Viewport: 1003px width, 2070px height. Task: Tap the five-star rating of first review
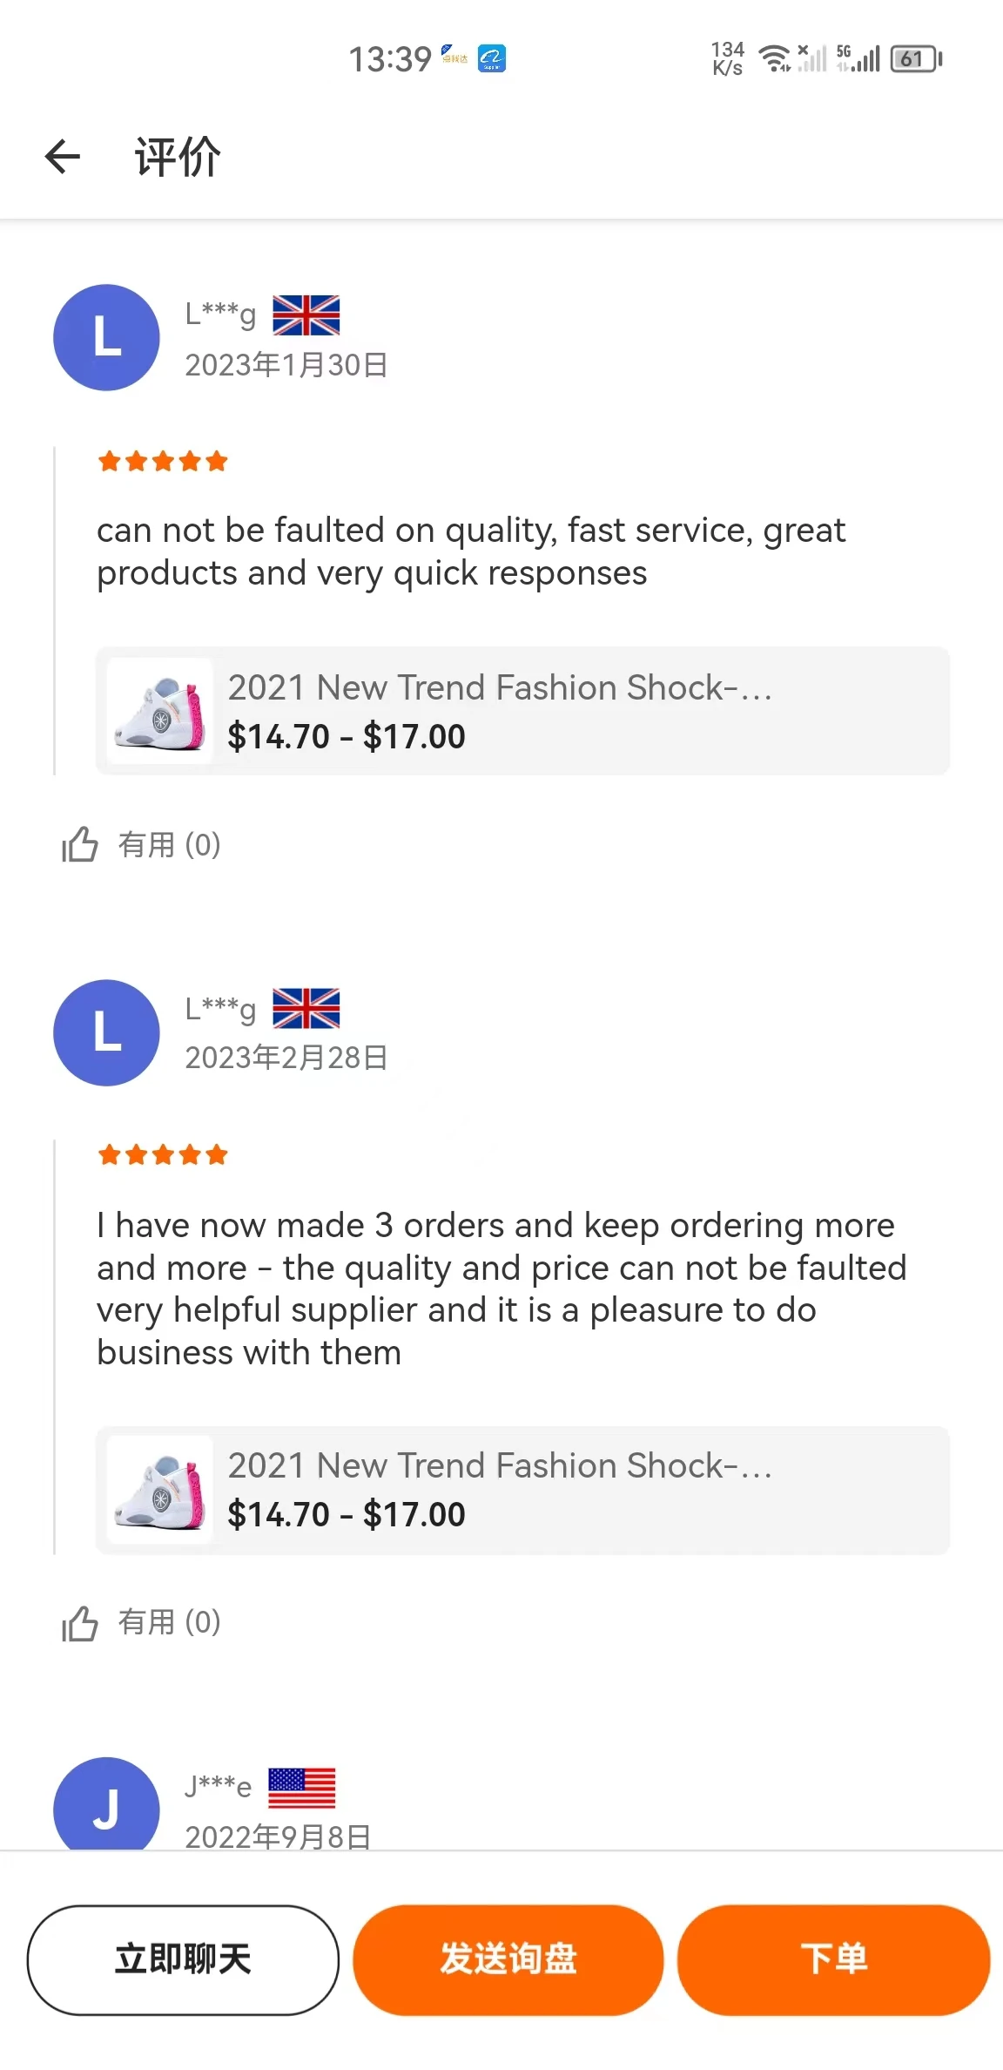coord(163,461)
